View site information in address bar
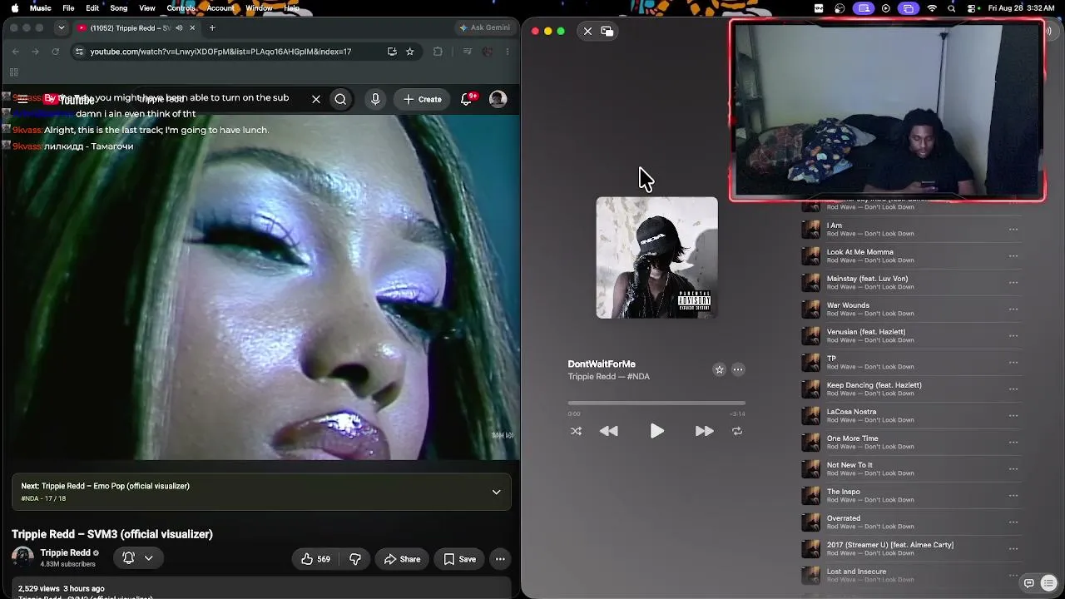 (x=78, y=52)
